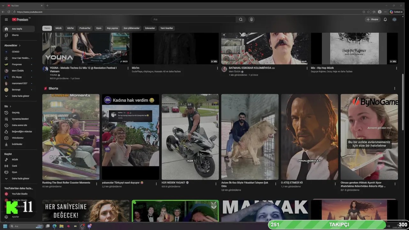Open the Pangvoss subscription channel
The height and width of the screenshot is (230, 409).
click(x=19, y=64)
